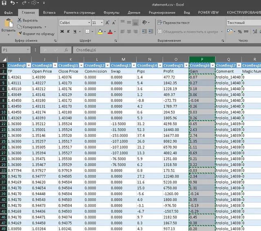The width and height of the screenshot is (261, 231).
Task: Open the font size 11 dropdown
Action: 102,23
